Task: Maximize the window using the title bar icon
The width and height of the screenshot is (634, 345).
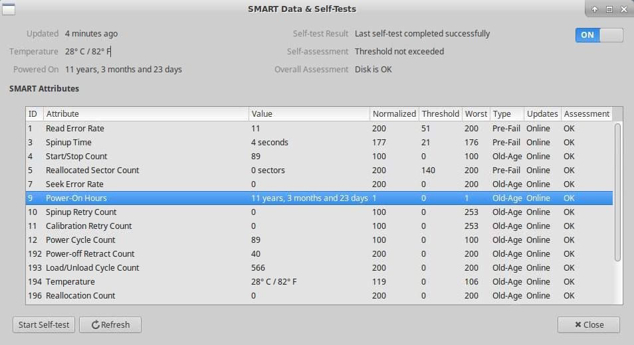Action: pos(609,9)
